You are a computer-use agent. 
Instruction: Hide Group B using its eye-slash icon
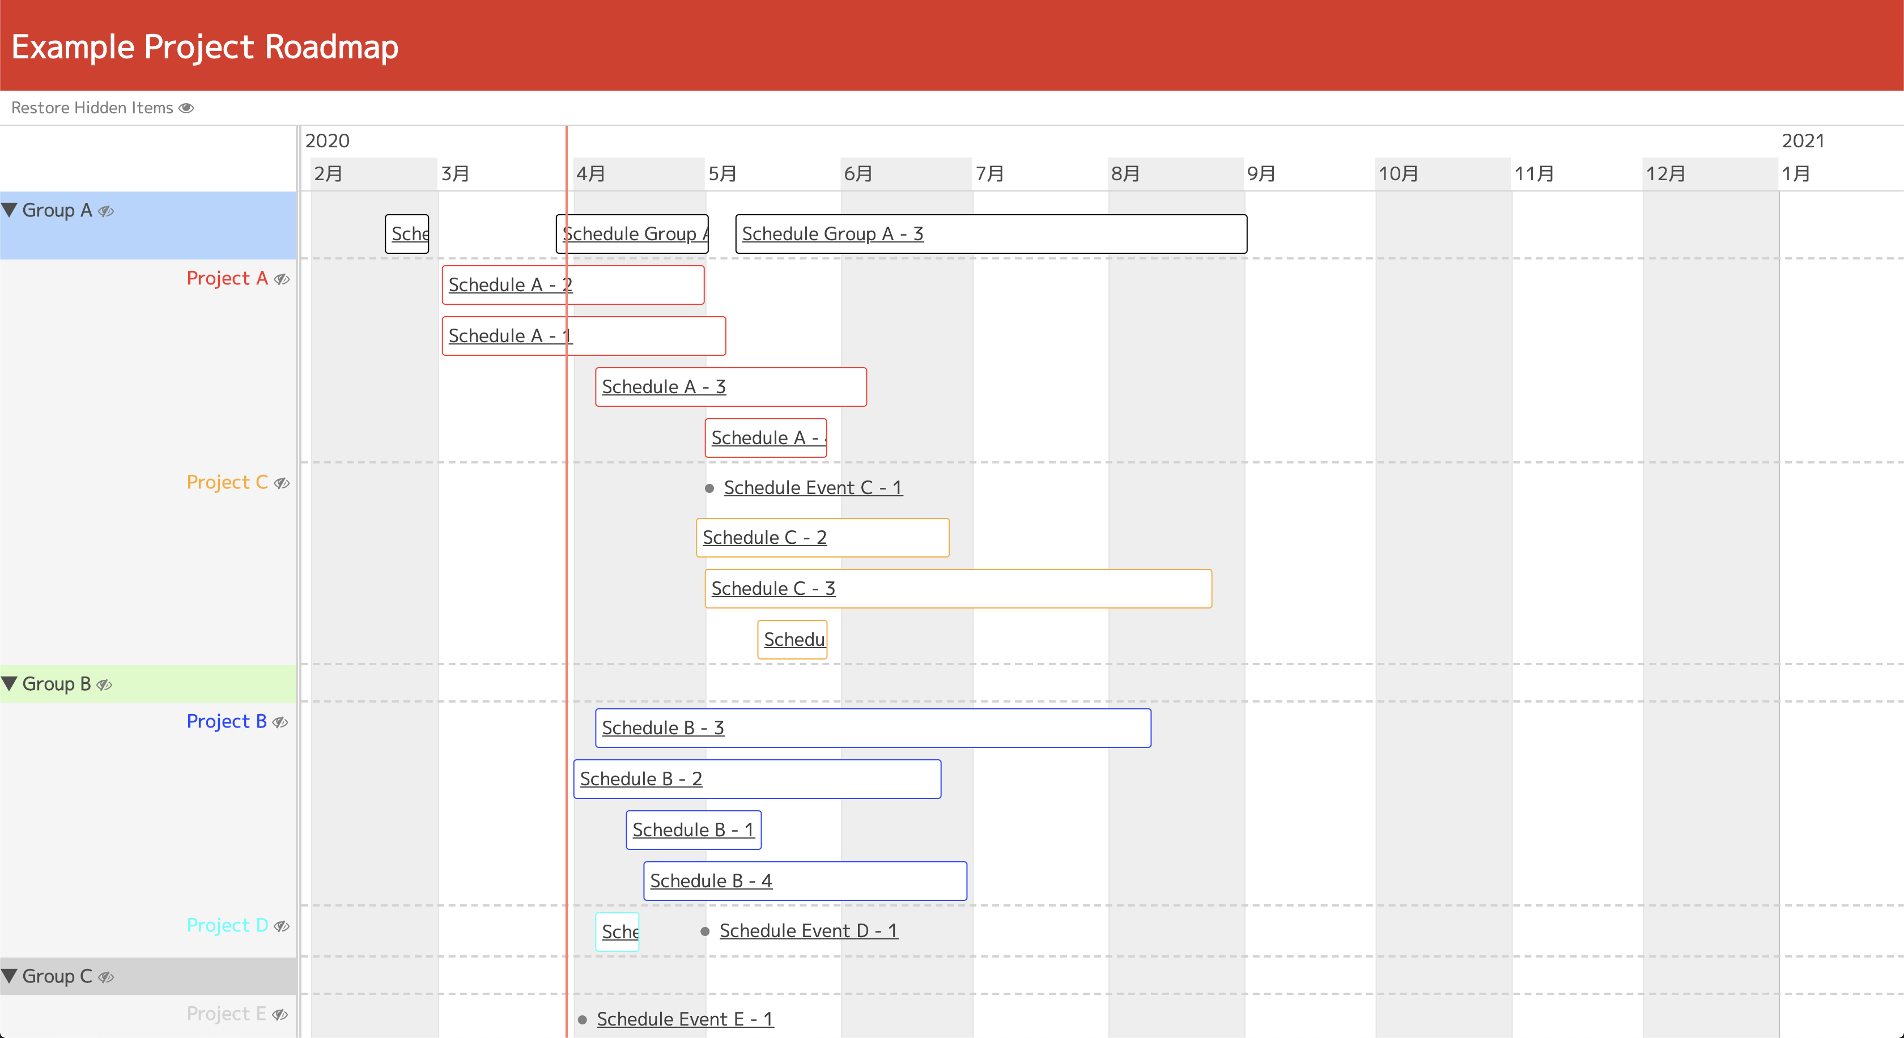[x=105, y=685]
